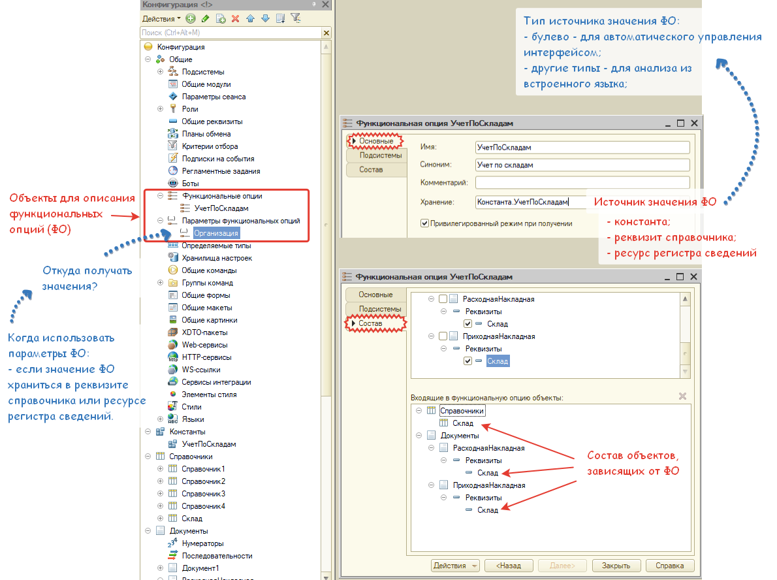777x580 pixels.
Task: Click the Поиск (Ctrl+Alt+M) search field
Action: [231, 33]
